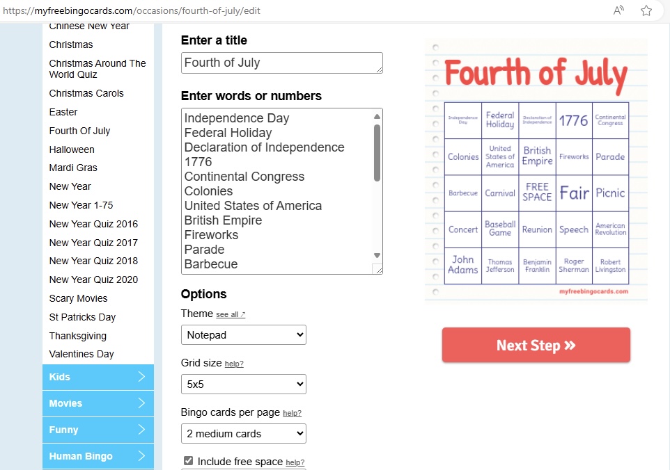Select Thanksgiving in the sidebar list

[x=78, y=336]
